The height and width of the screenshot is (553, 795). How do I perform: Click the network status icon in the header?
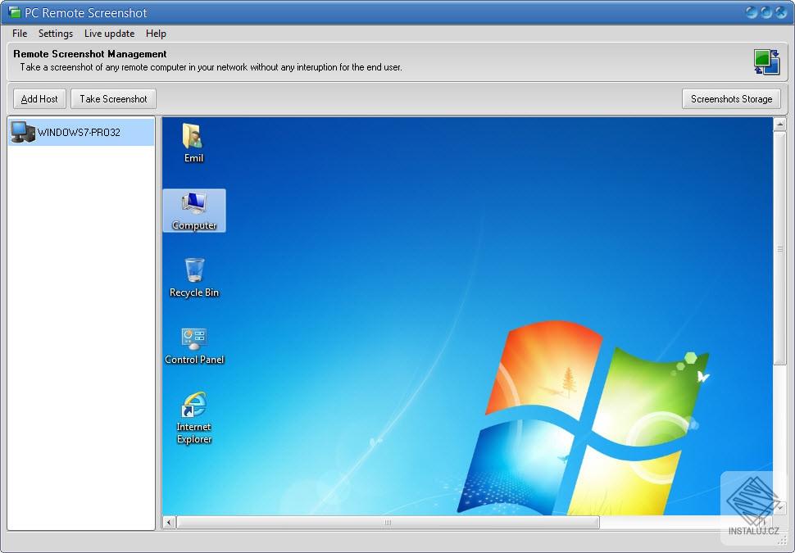(x=766, y=61)
